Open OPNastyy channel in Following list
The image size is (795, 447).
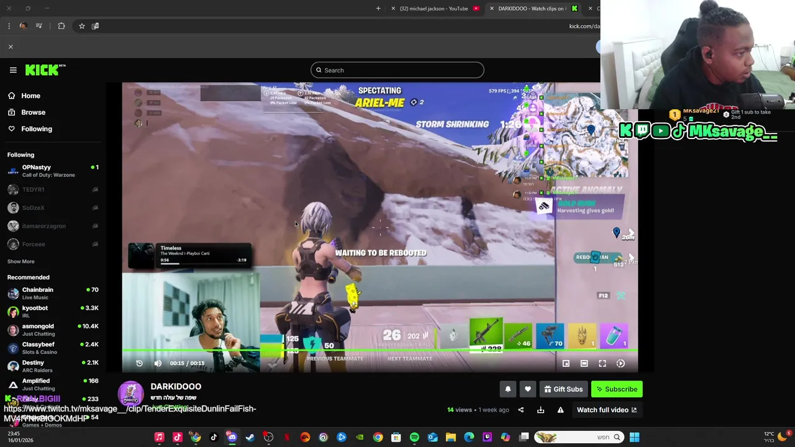coord(53,171)
